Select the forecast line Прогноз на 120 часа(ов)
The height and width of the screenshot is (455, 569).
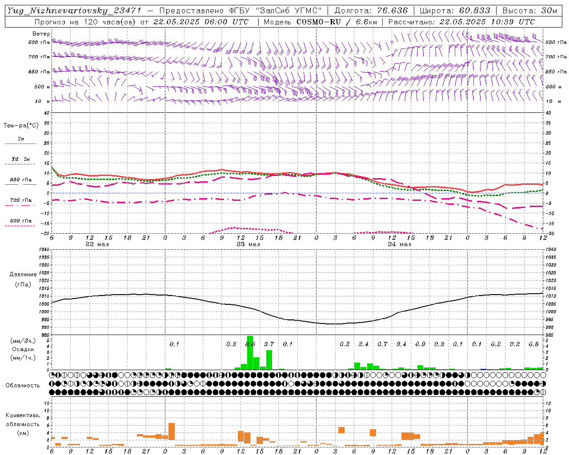[85, 22]
